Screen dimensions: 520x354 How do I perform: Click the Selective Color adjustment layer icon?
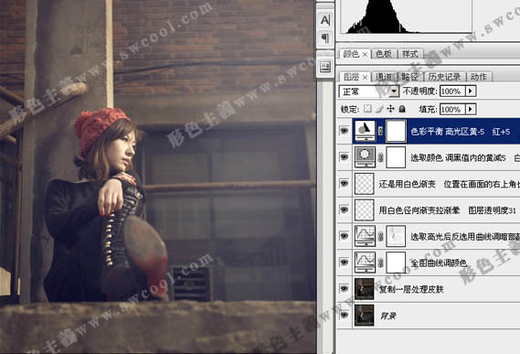click(365, 157)
